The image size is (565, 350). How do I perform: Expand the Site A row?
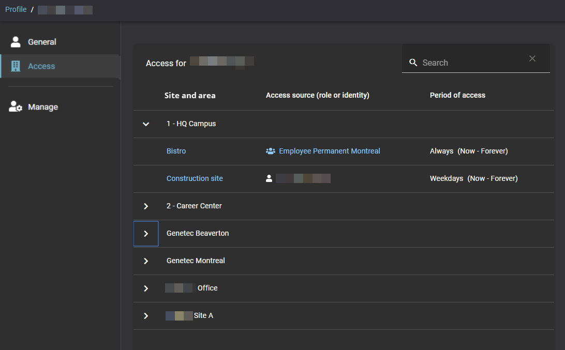click(x=146, y=316)
